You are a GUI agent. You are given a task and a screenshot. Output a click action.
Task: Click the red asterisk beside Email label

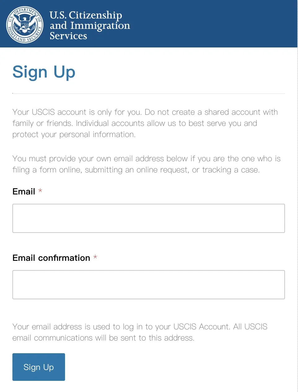click(x=40, y=191)
